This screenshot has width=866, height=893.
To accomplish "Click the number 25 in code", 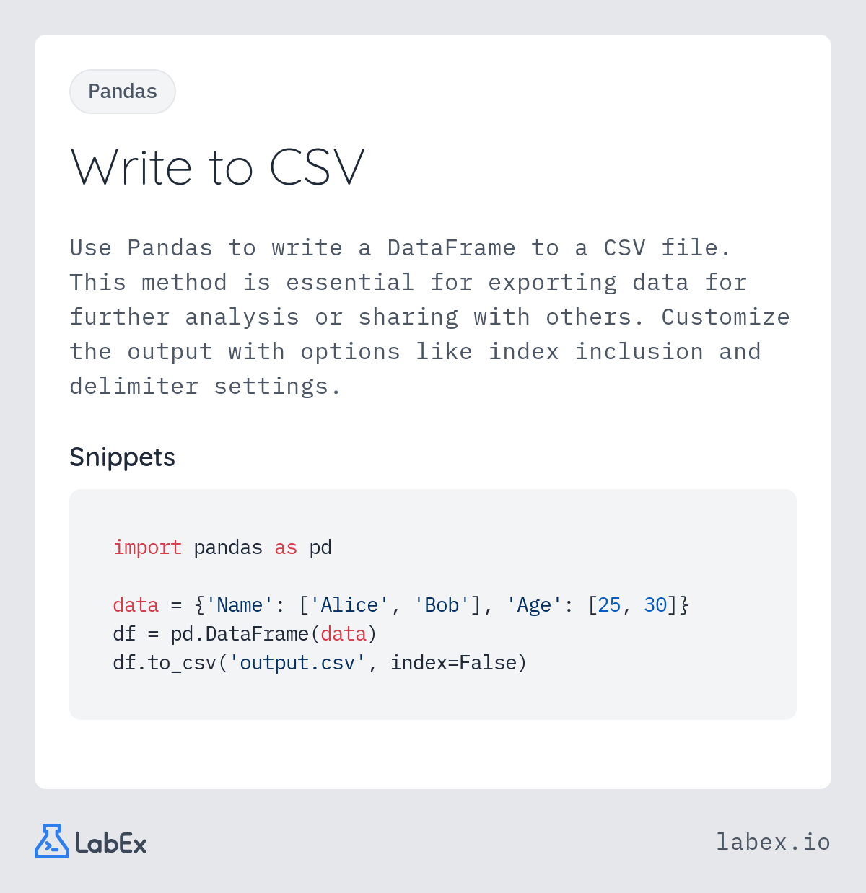I will click(x=609, y=605).
